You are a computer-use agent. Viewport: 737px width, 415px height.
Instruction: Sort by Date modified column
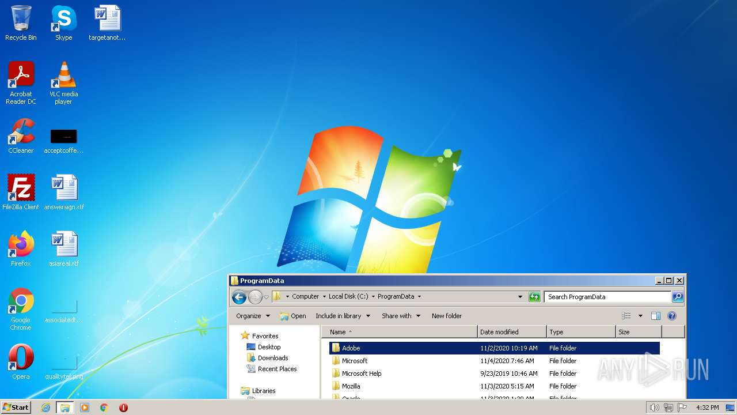(512, 332)
